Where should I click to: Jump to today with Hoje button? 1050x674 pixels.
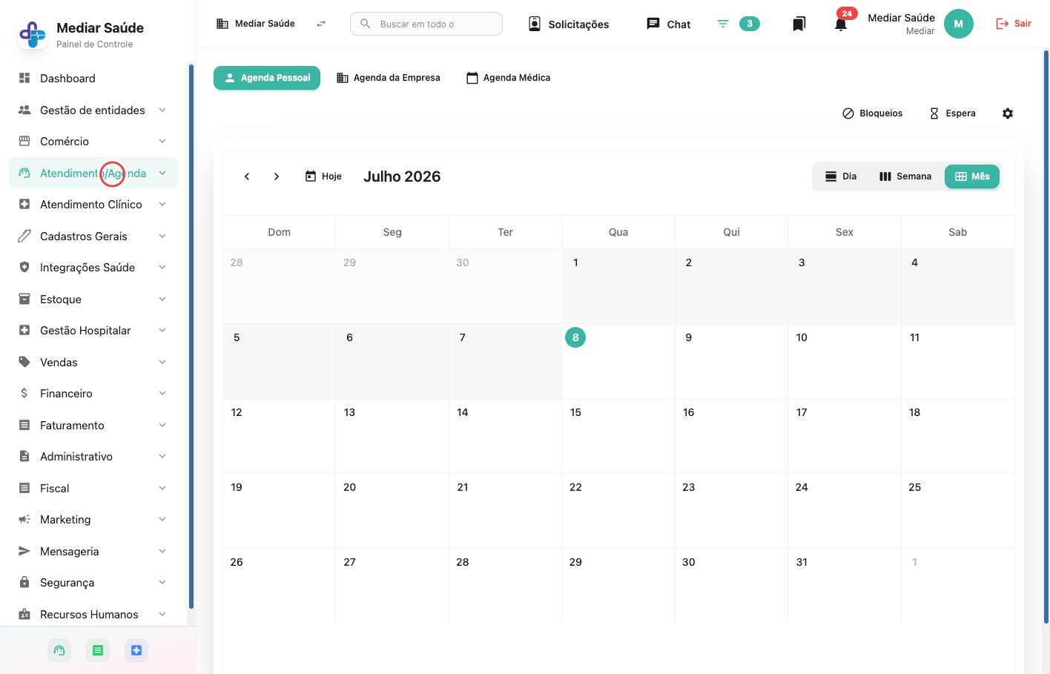coord(323,176)
